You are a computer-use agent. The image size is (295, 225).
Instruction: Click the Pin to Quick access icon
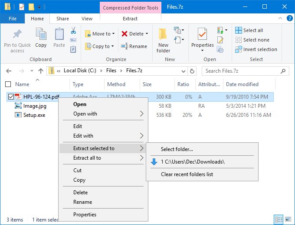click(x=17, y=35)
